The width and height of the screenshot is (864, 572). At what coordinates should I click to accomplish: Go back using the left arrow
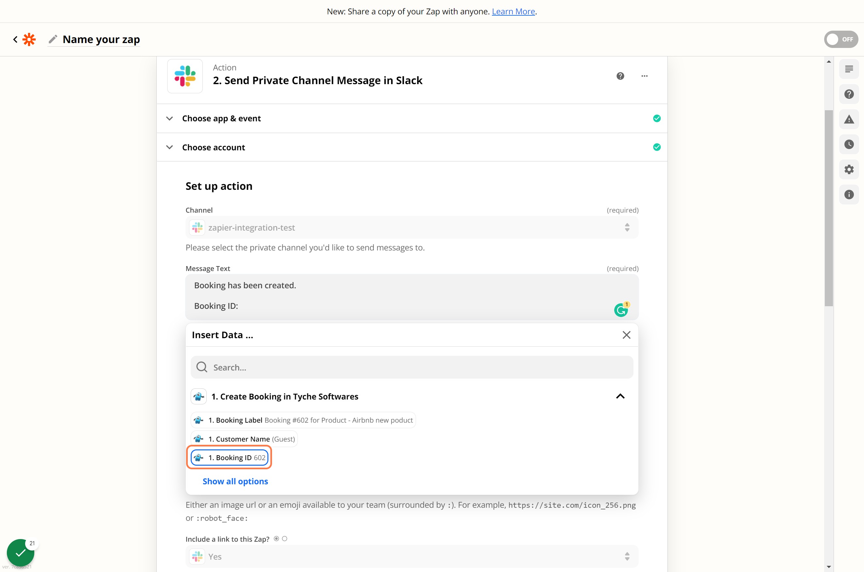click(15, 39)
